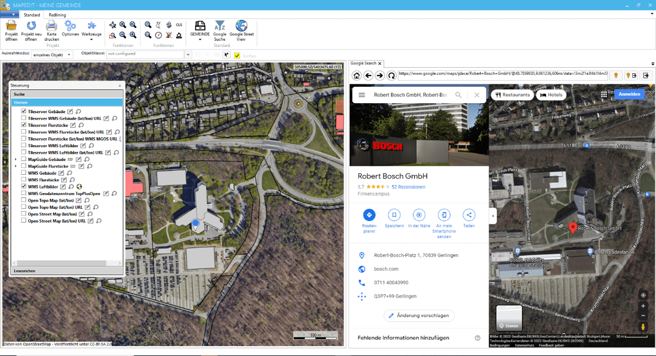Screen dimensions: 656x356
Task: Click the lightbulb with export arrow icon
Action: 631,75
